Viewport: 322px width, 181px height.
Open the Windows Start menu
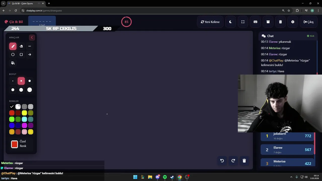135,177
